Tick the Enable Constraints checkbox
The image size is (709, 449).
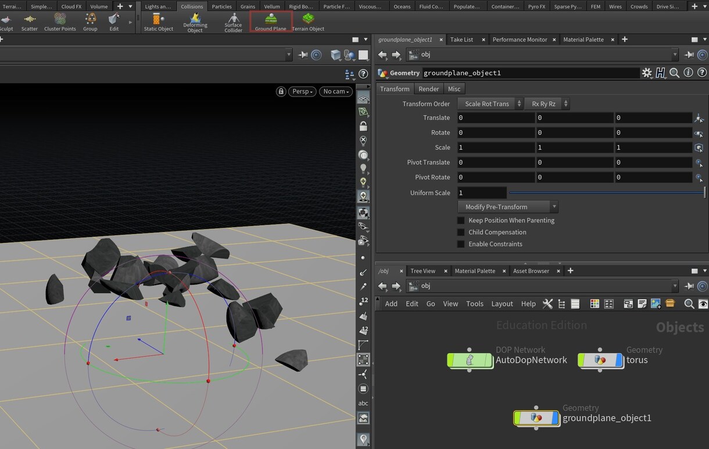(461, 244)
